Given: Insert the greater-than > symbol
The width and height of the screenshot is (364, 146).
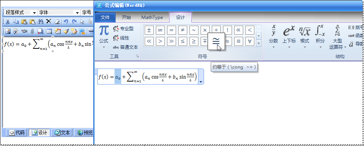Looking at the screenshot, I should click(160, 41).
